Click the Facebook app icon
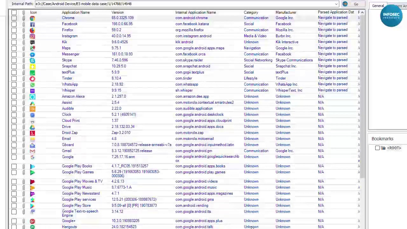This screenshot has width=407, height=229. coord(32,24)
